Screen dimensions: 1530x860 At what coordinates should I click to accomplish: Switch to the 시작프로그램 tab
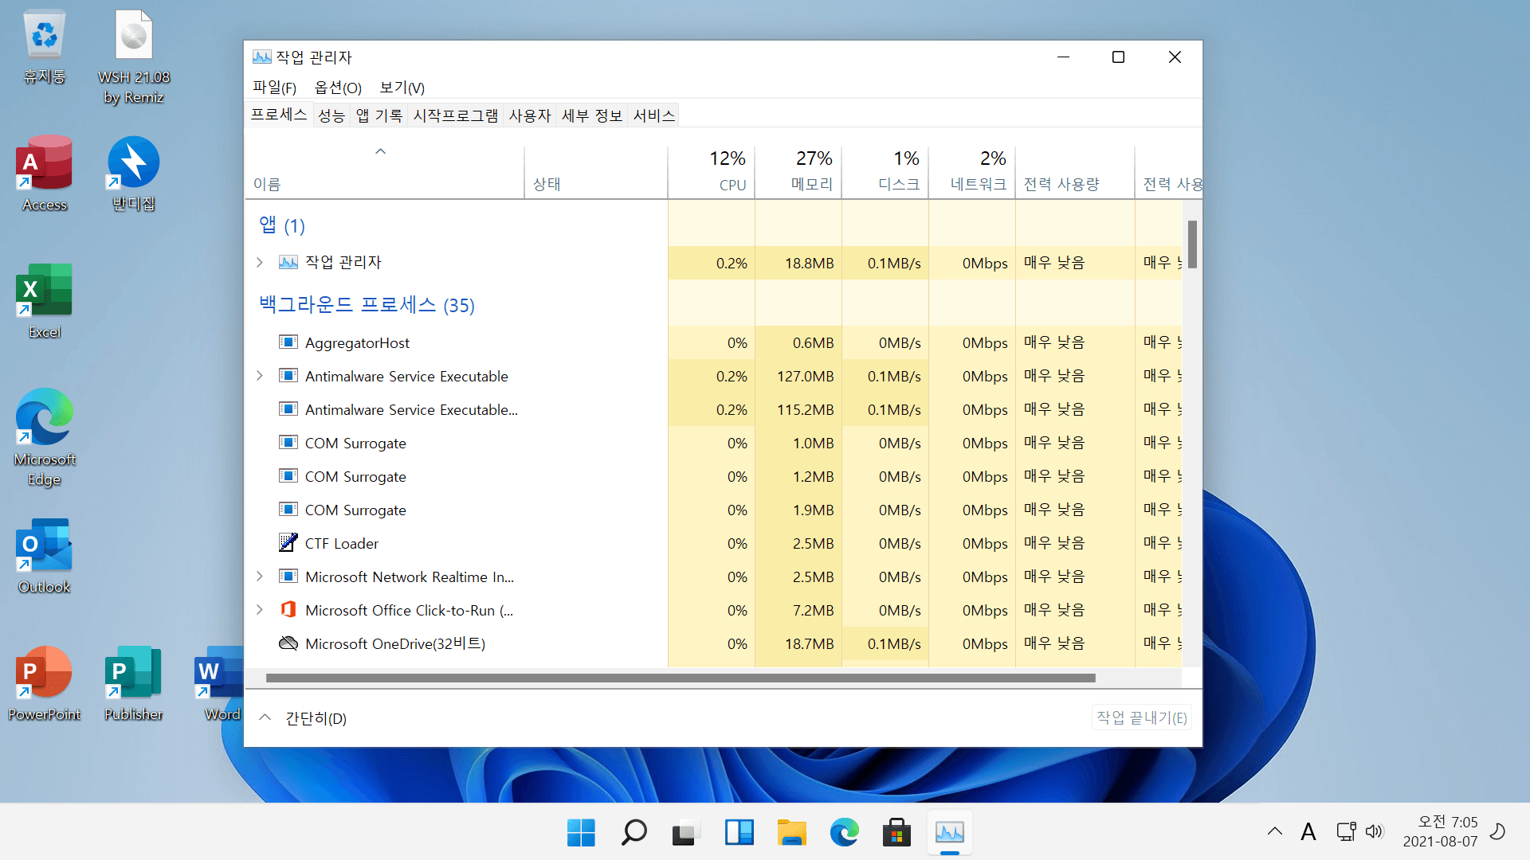tap(456, 116)
